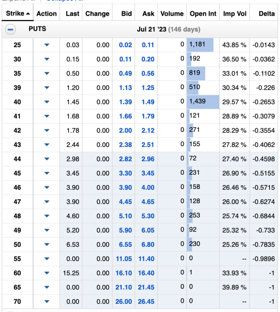Sort by Open Int column header
The image size is (280, 312).
tap(203, 14)
